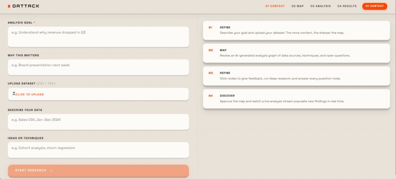The width and height of the screenshot is (396, 179).
Task: Select the 04 Discover step card
Action: (x=296, y=99)
